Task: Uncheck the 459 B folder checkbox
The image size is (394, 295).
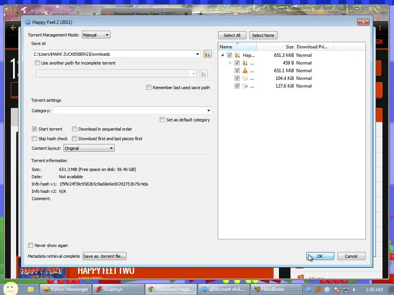Action: [237, 63]
